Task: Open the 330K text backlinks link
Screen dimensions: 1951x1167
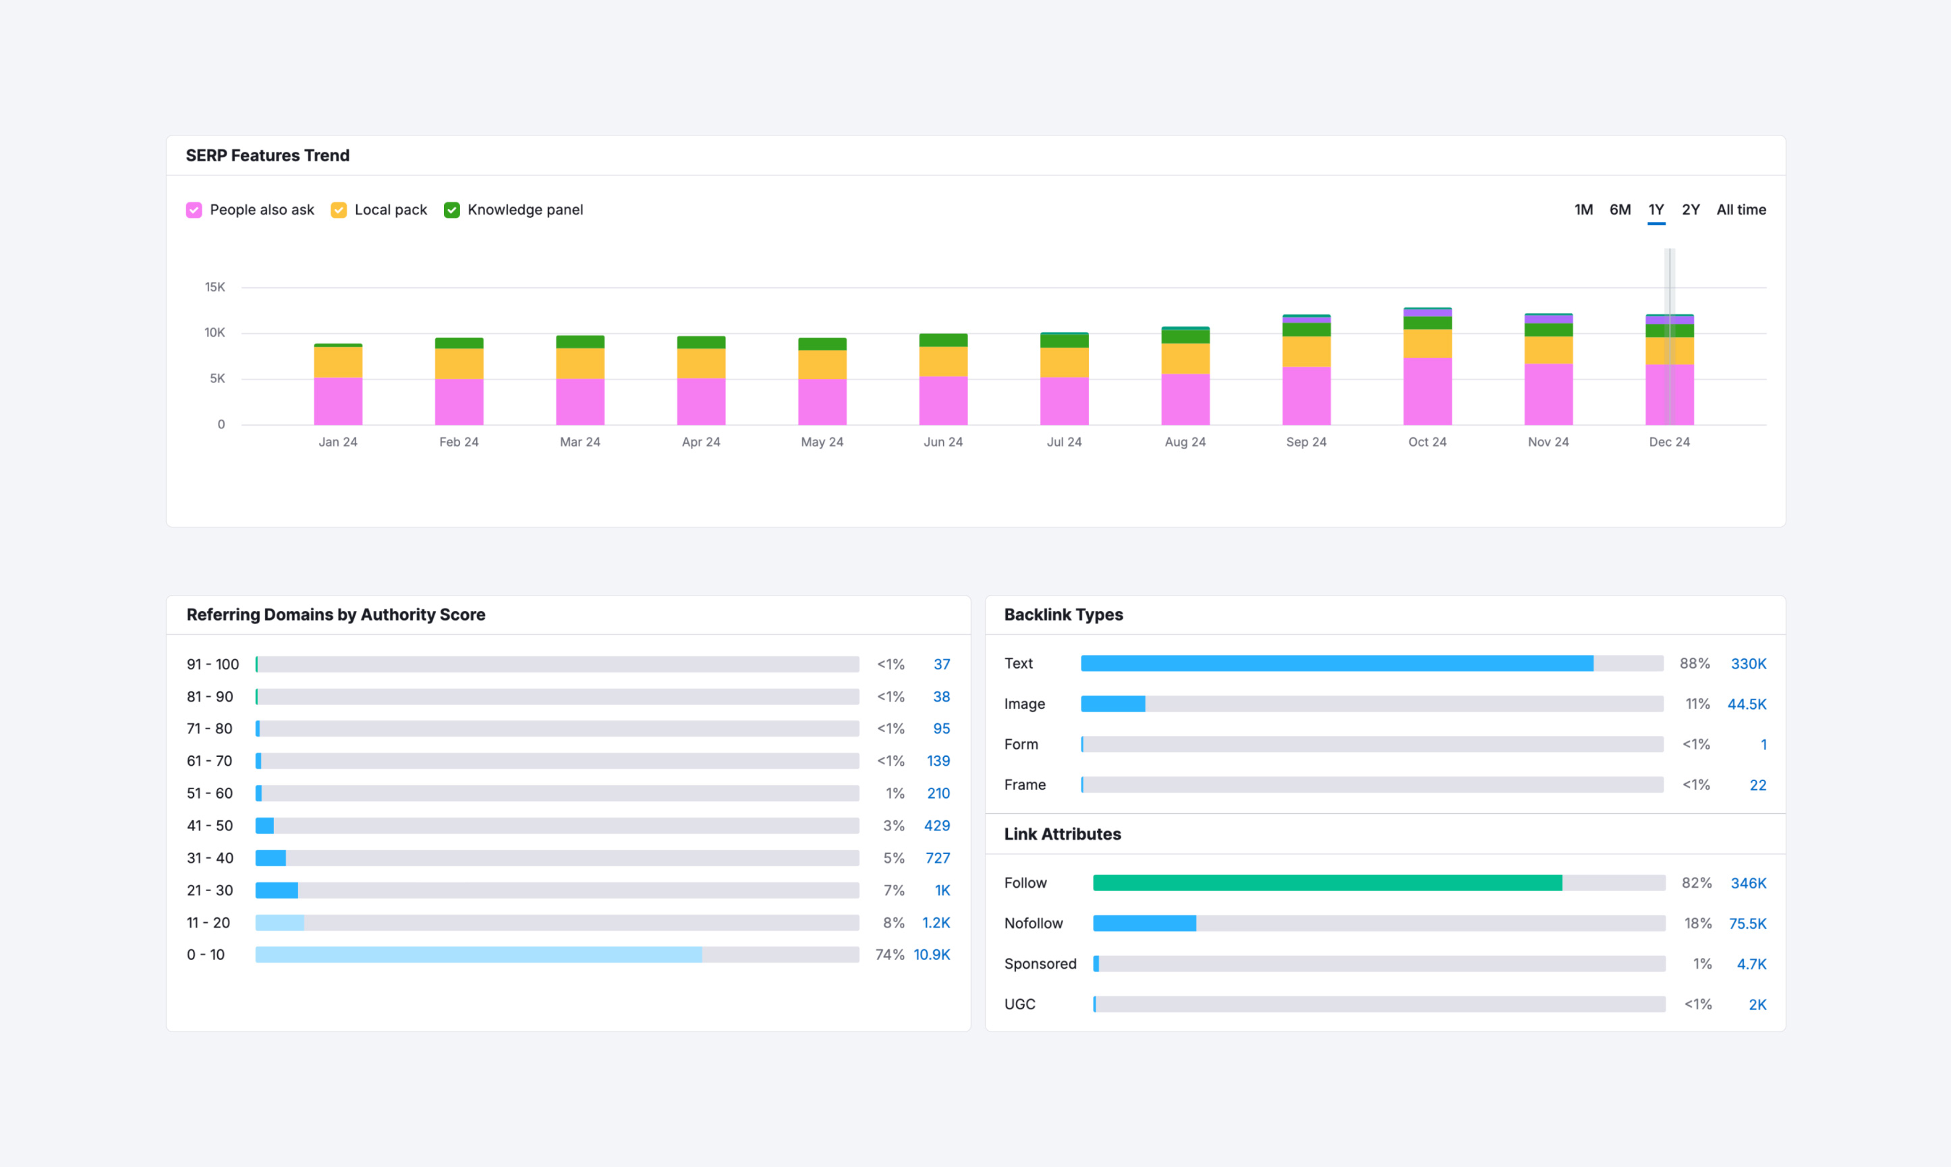Action: (1747, 664)
